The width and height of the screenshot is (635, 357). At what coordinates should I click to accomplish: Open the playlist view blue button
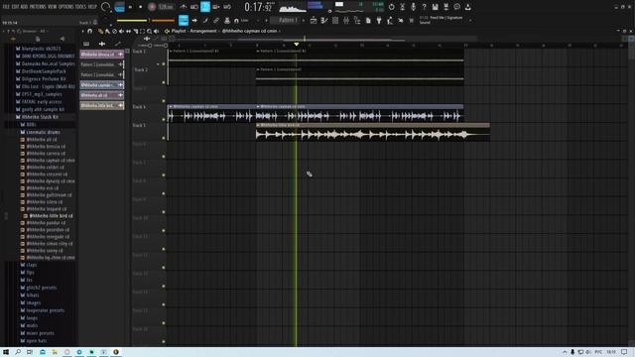pos(184,20)
